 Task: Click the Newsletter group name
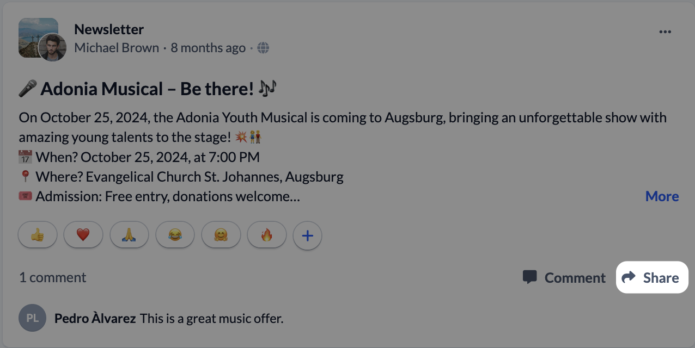109,29
